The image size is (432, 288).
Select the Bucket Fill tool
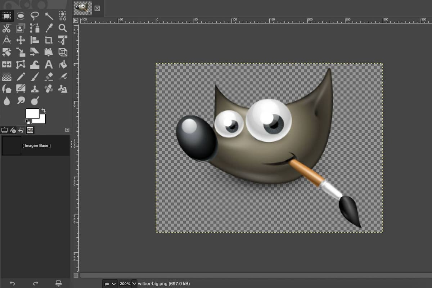[63, 65]
